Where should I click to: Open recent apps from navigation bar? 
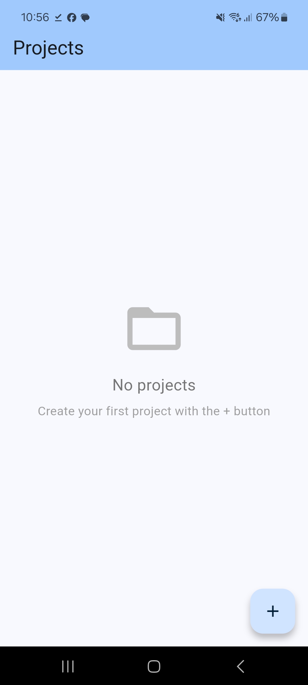[x=68, y=666]
